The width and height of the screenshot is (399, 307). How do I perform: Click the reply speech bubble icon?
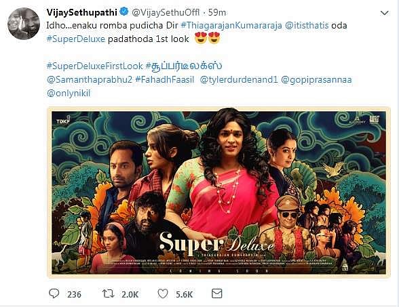click(x=54, y=293)
